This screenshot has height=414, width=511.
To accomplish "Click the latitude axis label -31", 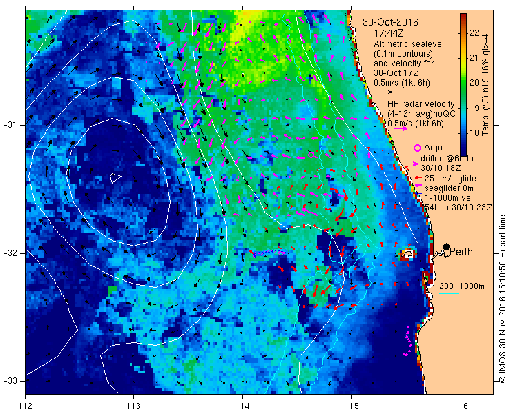I will point(10,125).
